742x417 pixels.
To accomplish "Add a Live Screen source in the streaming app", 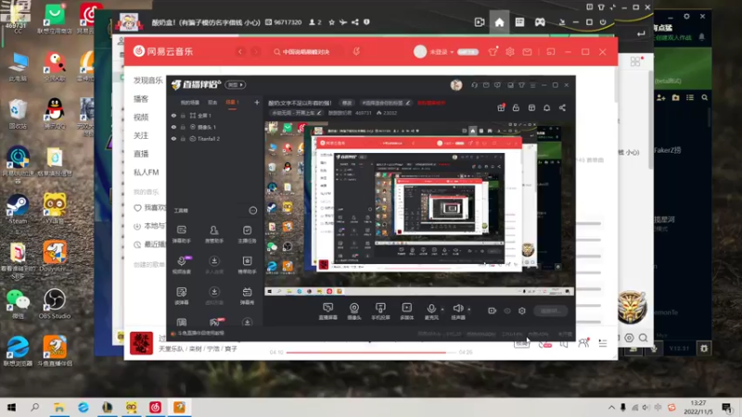I will point(328,311).
